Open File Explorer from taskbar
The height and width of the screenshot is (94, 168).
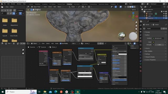(45, 92)
